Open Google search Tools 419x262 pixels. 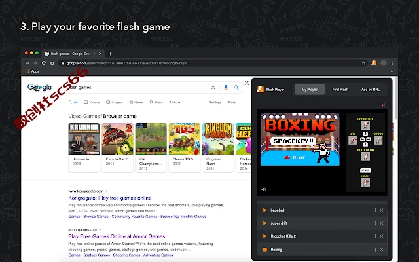click(232, 102)
